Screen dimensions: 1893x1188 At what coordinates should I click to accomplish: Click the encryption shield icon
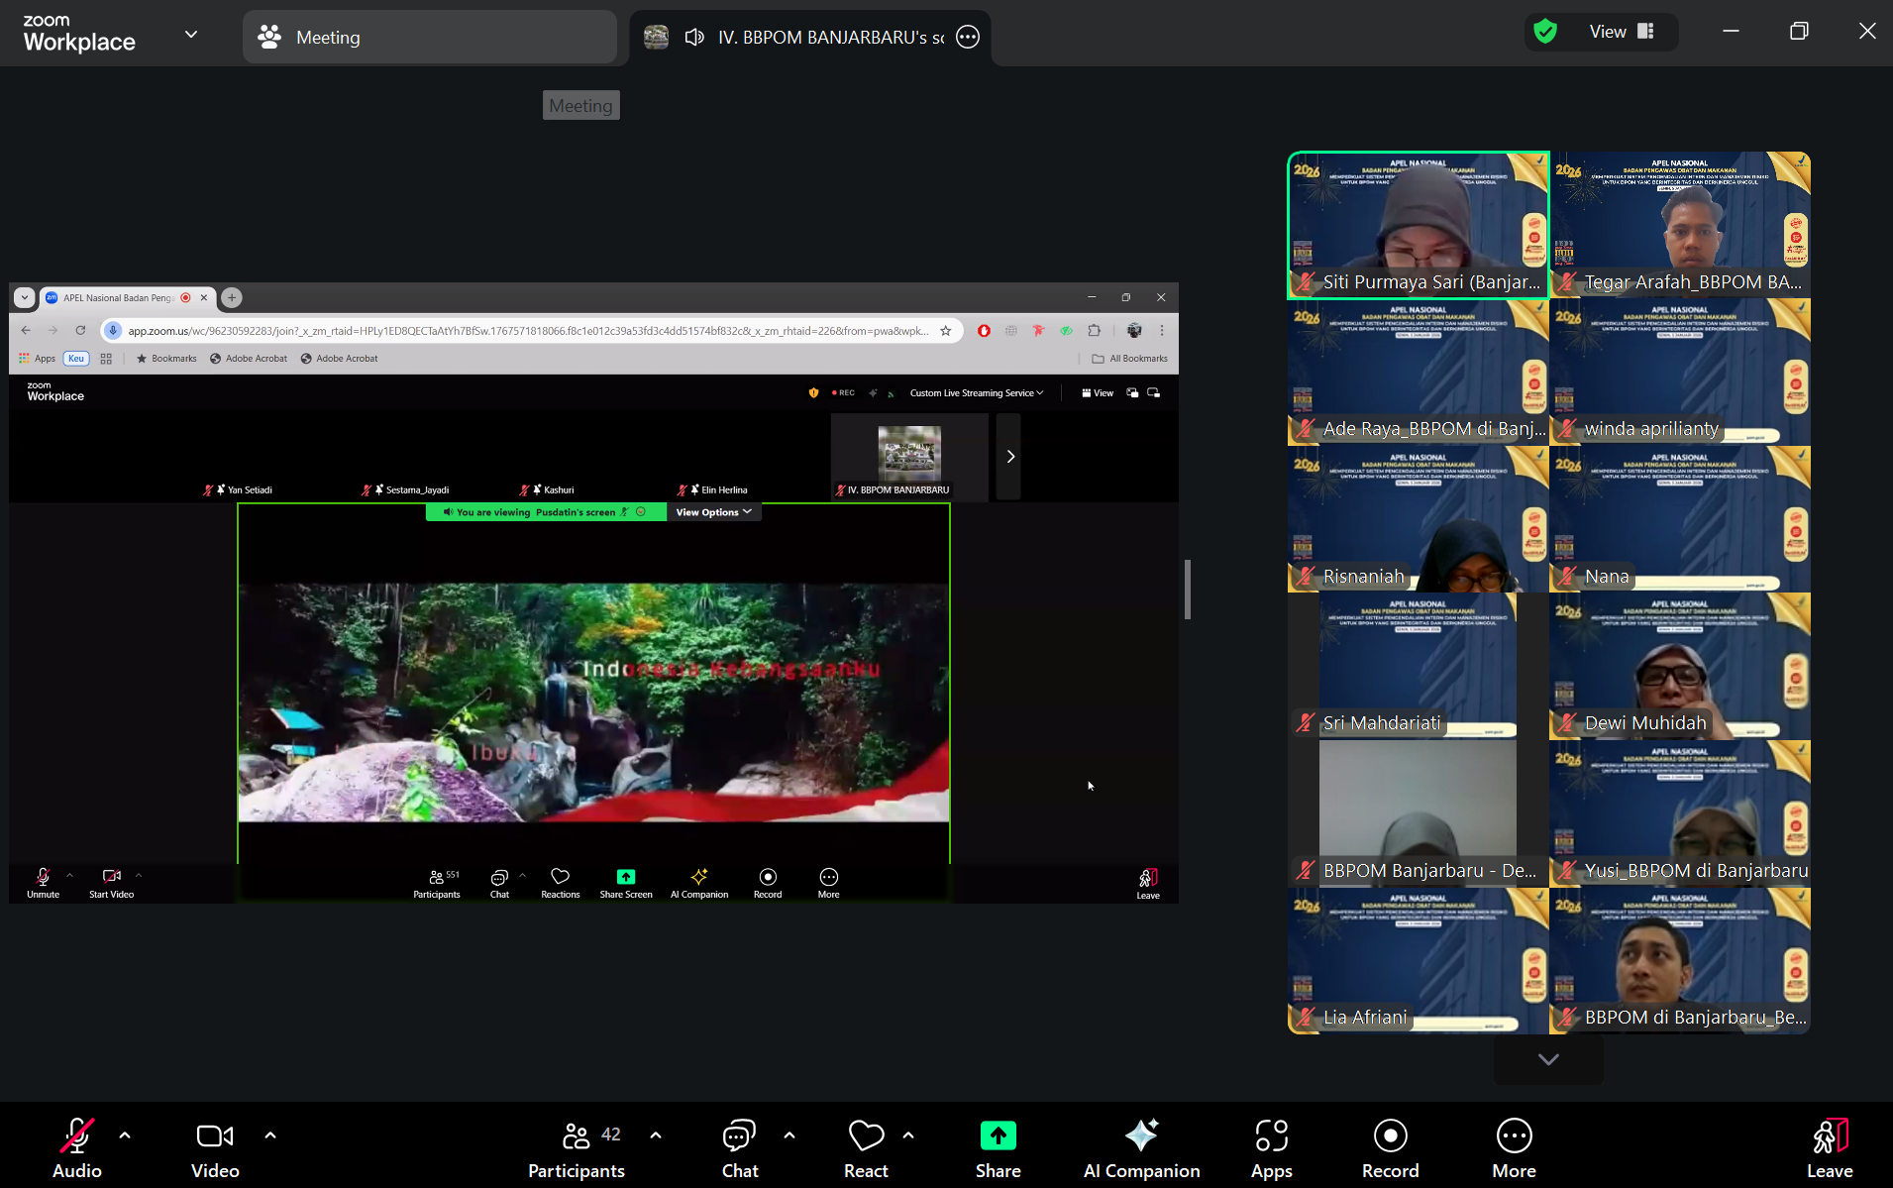(x=1544, y=32)
